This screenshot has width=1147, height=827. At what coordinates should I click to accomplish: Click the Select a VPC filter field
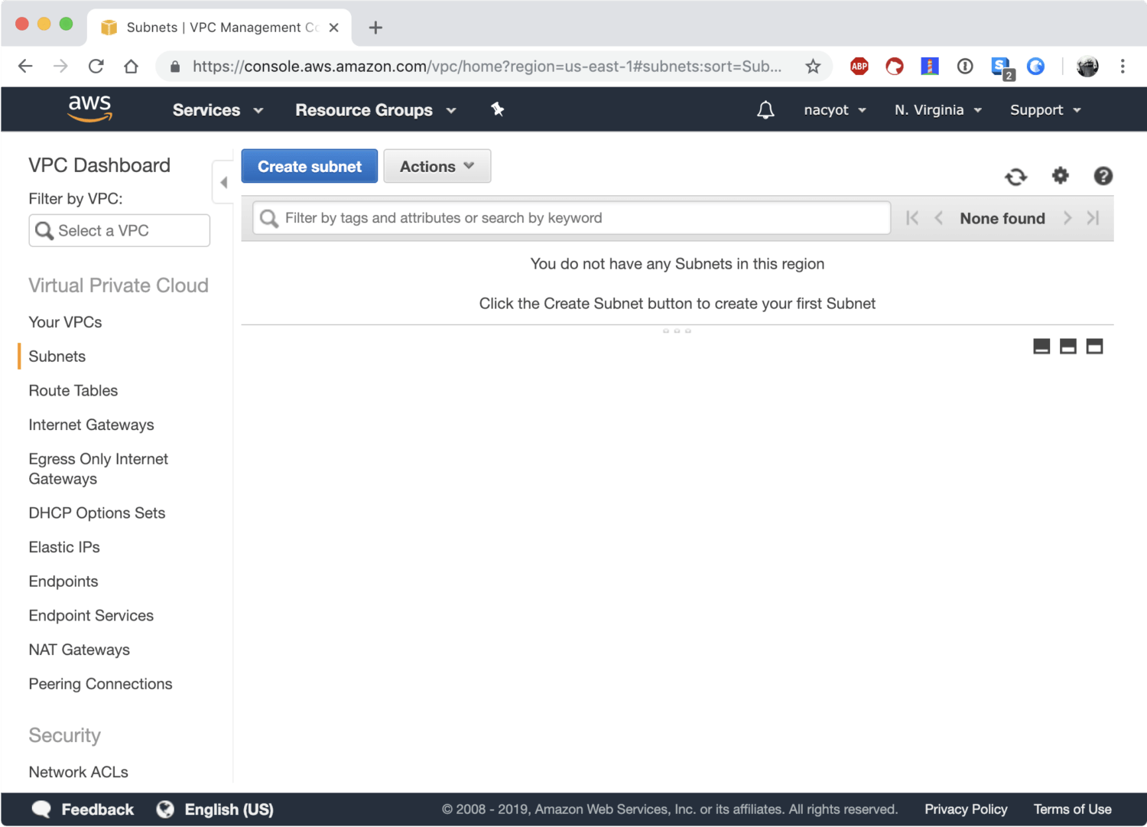tap(119, 230)
